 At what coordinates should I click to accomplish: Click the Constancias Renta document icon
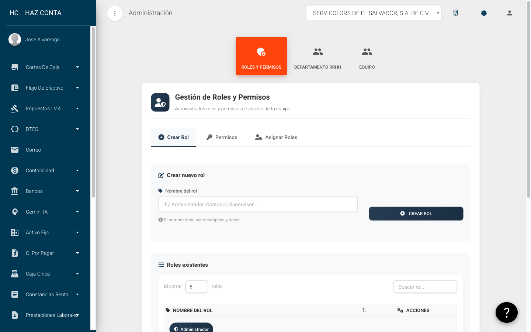15,294
